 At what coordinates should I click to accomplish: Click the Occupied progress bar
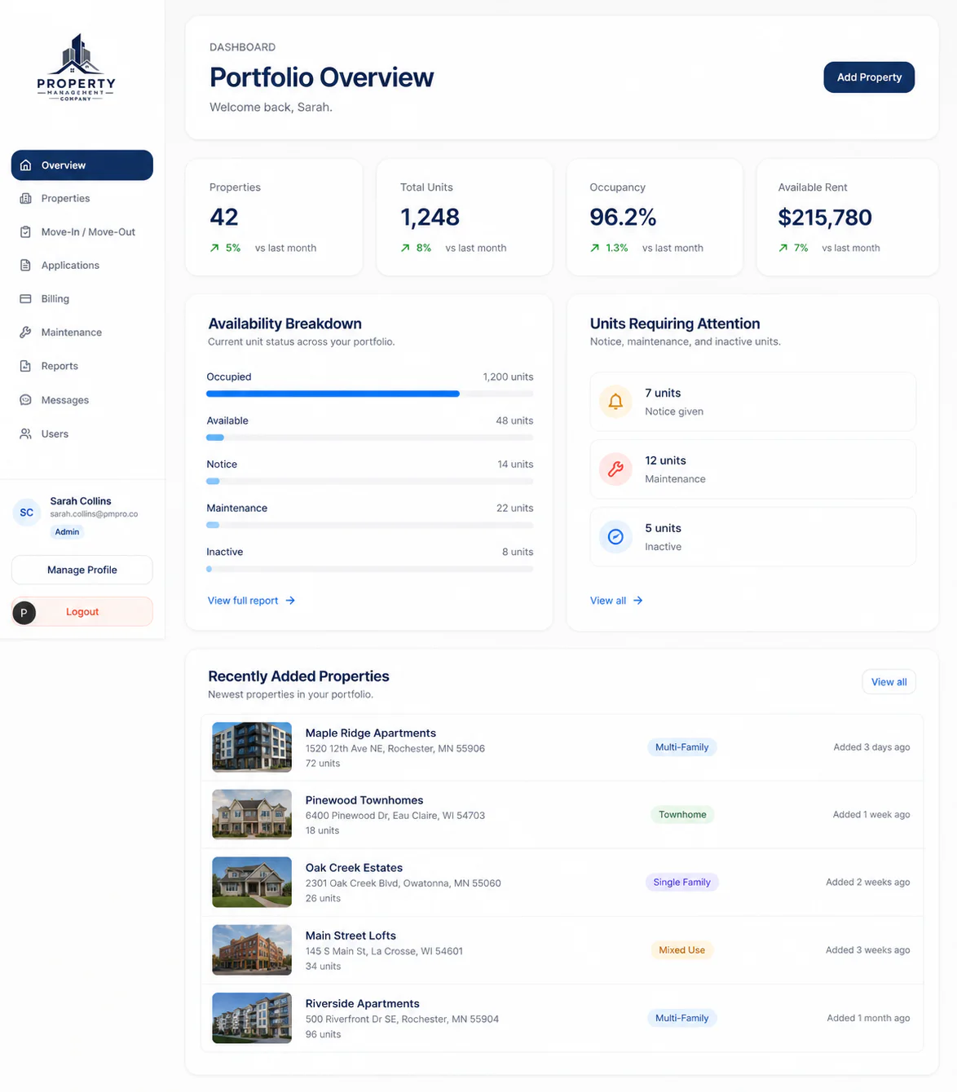point(370,394)
